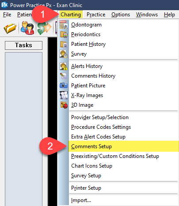Open the Help menu
Viewport: 179px width, 206px height.
[x=169, y=15]
